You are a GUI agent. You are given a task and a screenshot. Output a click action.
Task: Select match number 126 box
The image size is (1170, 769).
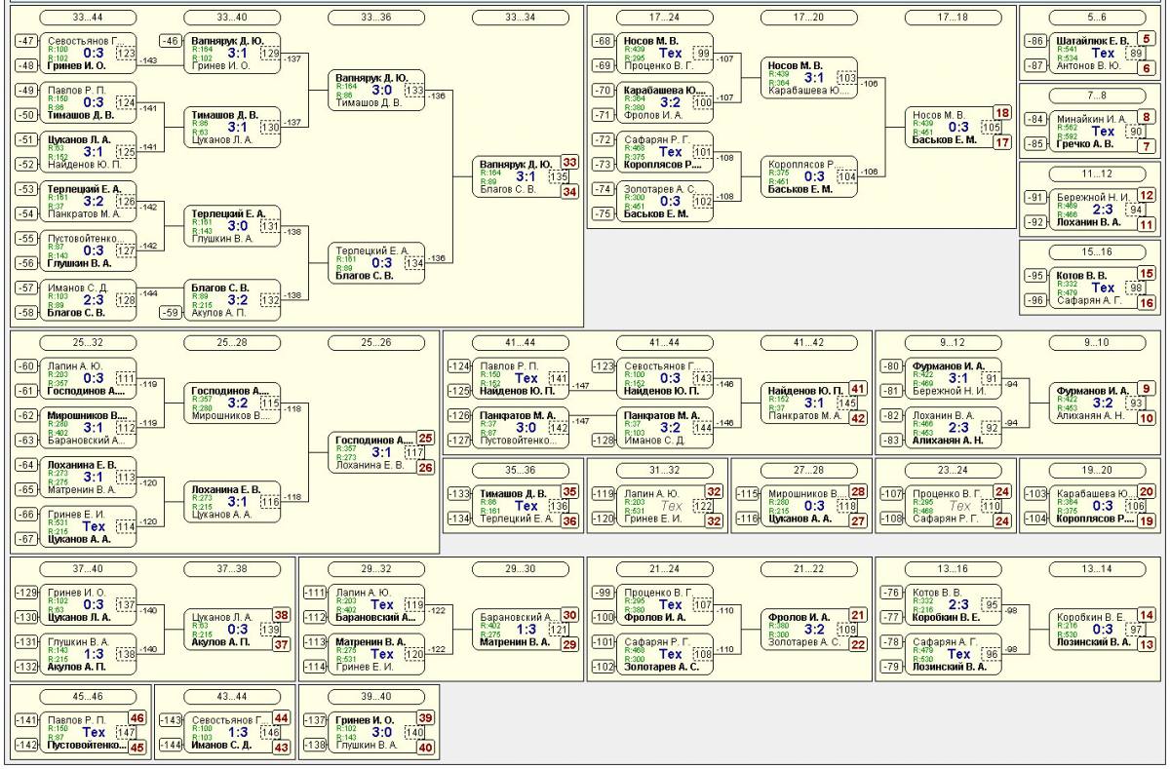[126, 203]
